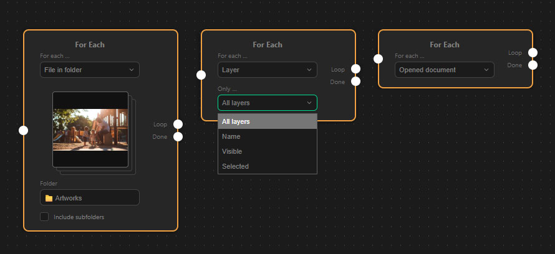Screen dimensions: 555x254
Task: Click input port on Layer For Each node
Action: tap(201, 75)
